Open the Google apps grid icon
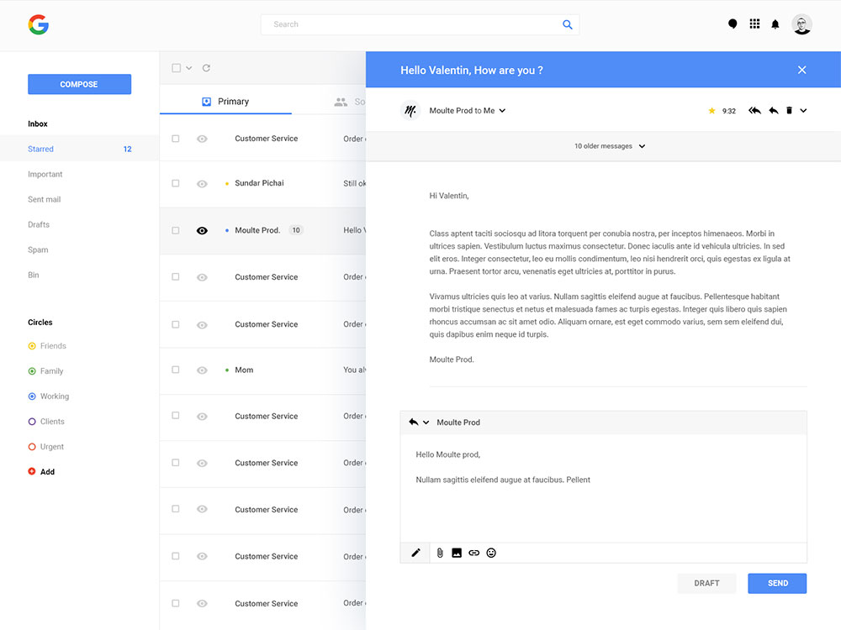 click(754, 24)
